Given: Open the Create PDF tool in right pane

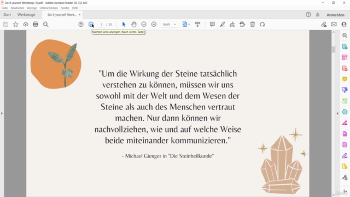Looking at the screenshot, I should coord(345,68).
